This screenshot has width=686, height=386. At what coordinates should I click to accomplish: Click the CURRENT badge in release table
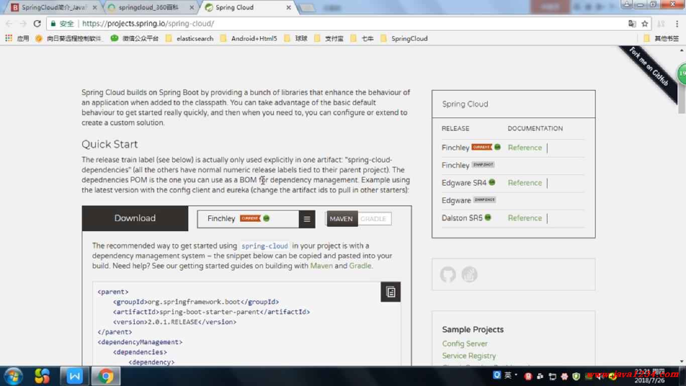[x=482, y=147]
